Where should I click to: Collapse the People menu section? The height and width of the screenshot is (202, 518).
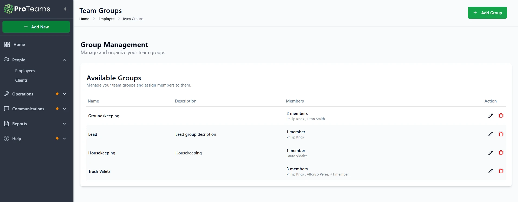64,60
